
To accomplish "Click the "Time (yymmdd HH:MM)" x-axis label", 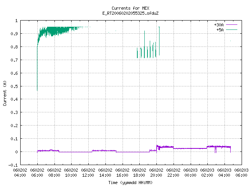I will pyautogui.click(x=130, y=183).
